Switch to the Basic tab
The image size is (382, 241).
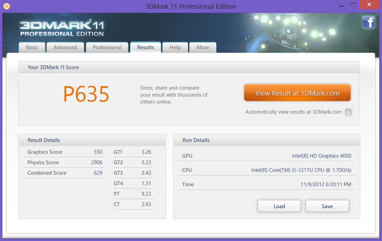click(x=32, y=47)
